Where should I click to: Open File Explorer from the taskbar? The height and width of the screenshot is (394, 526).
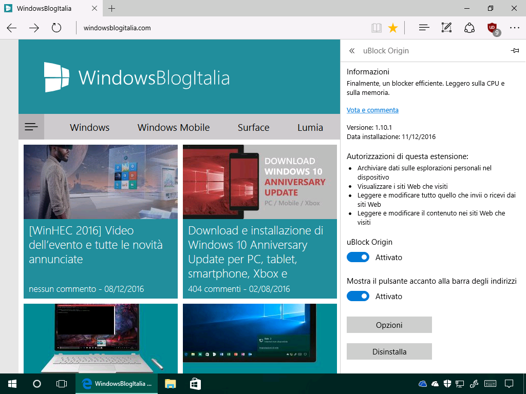pos(171,384)
